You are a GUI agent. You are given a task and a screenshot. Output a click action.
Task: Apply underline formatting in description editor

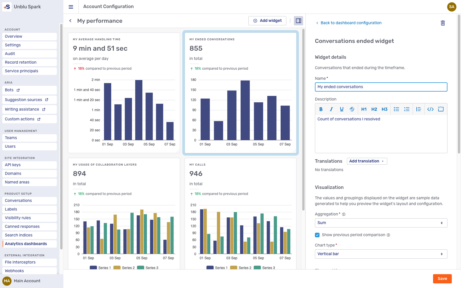342,109
